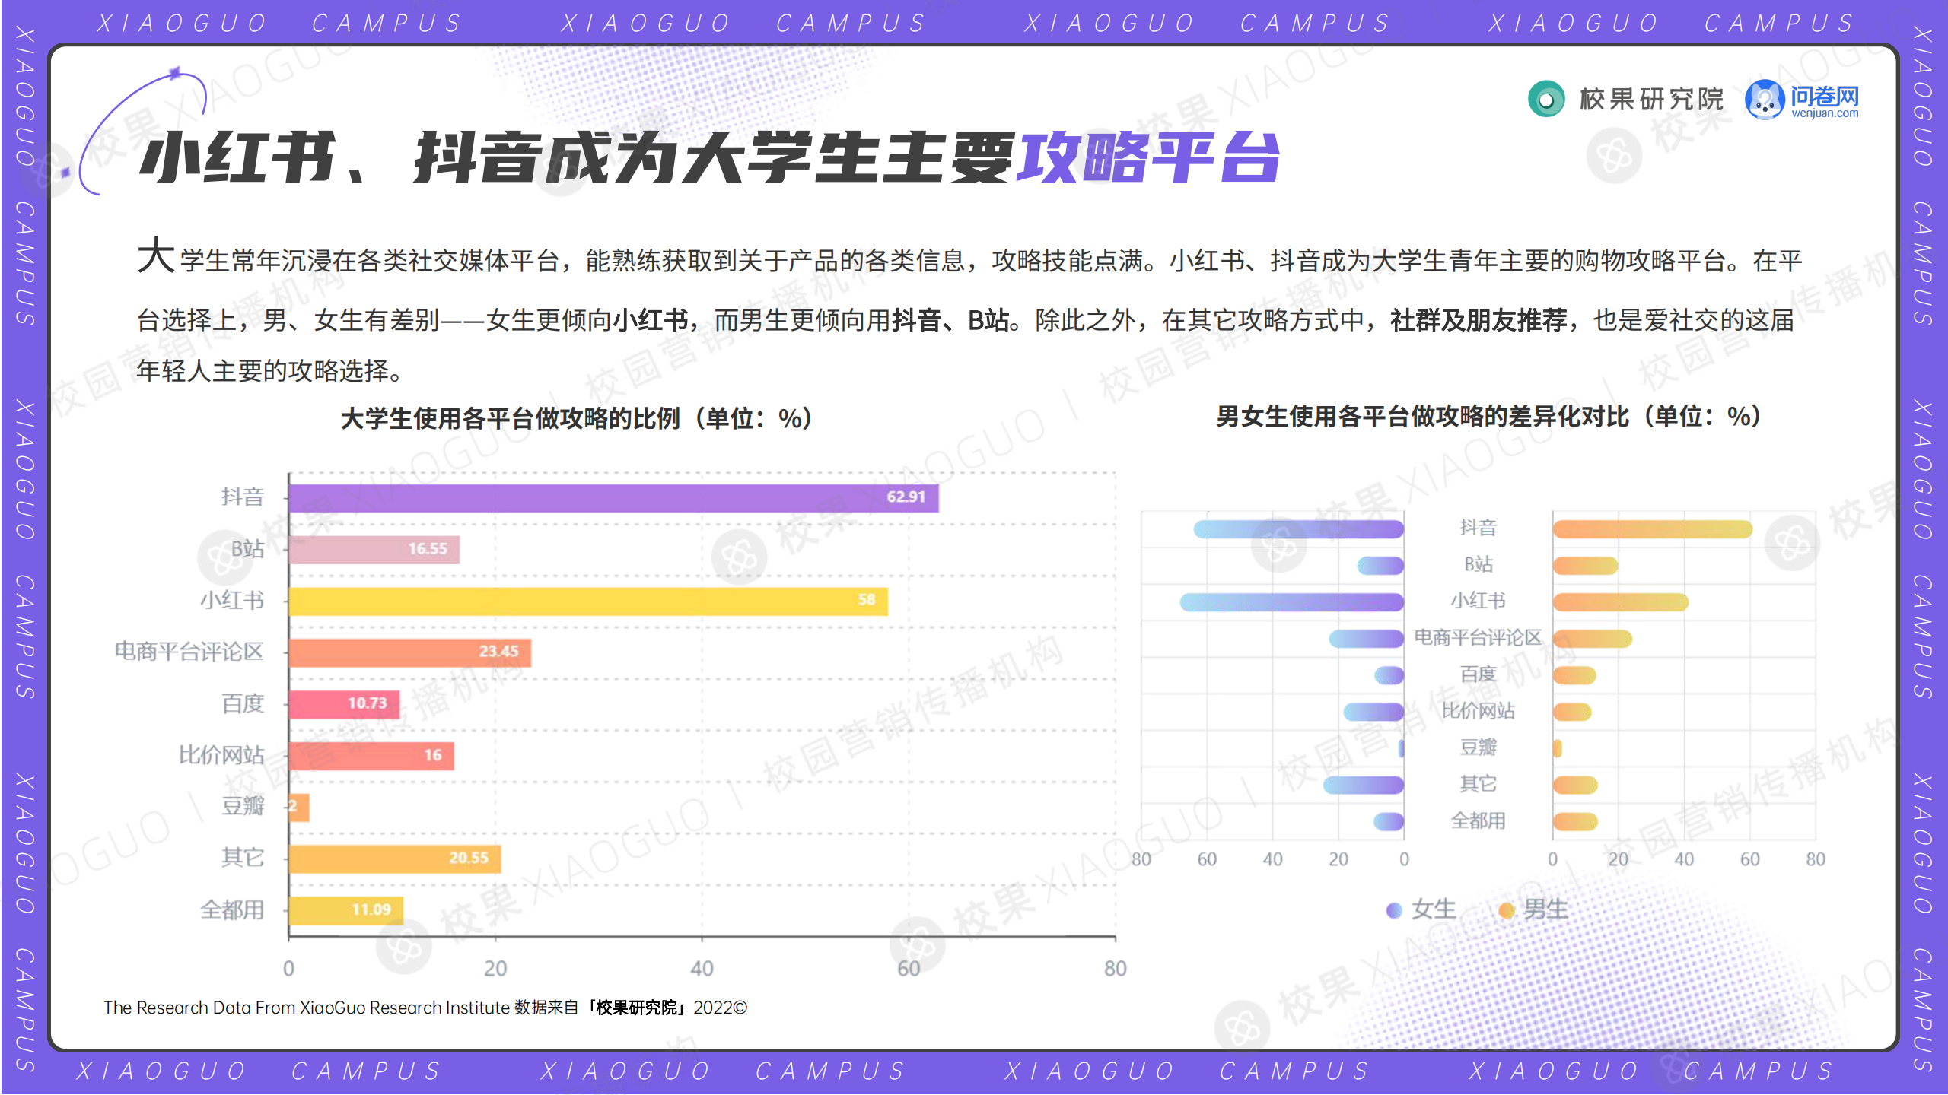Click the orange 男生 legend dot

coord(1505,910)
